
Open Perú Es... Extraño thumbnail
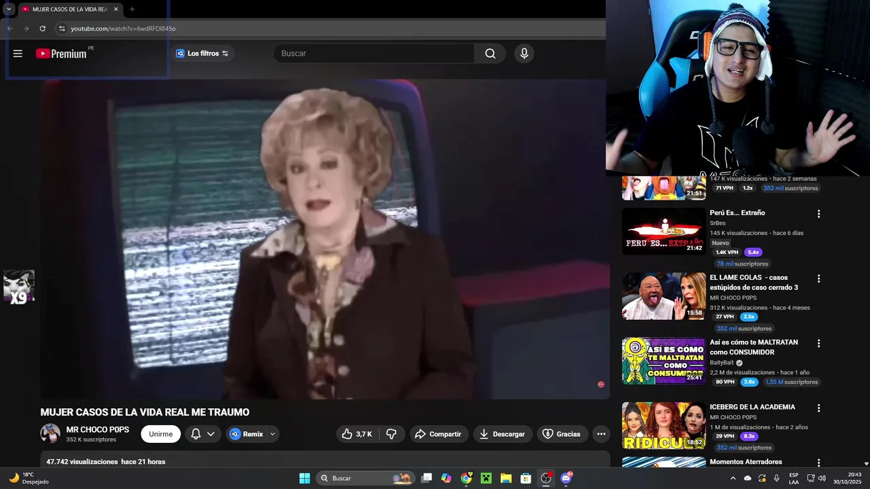tap(664, 231)
